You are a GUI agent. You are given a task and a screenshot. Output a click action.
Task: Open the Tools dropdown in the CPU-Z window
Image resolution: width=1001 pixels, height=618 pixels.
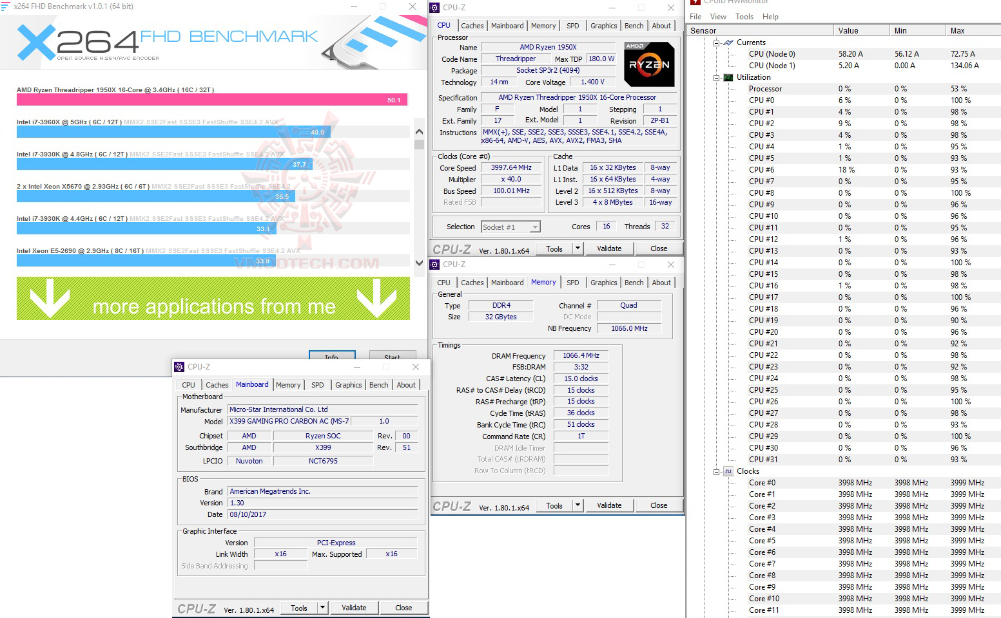click(577, 248)
